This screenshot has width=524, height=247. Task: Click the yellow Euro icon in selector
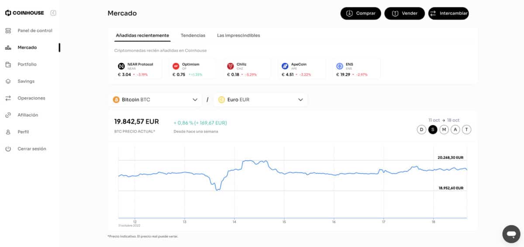click(221, 99)
